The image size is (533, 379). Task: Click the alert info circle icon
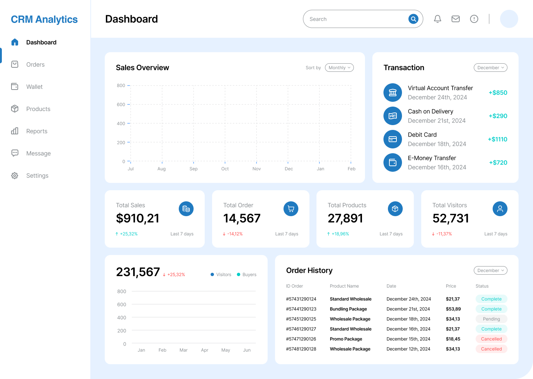474,19
